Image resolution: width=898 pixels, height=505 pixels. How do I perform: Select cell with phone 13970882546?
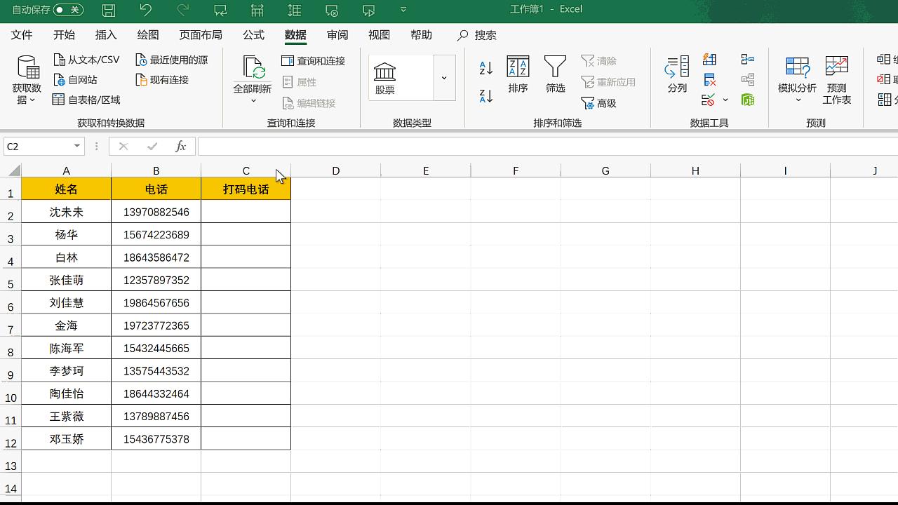(156, 212)
